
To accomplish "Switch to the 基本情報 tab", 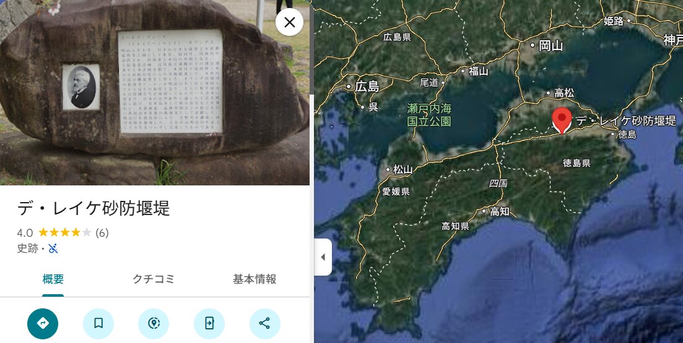I will coord(254,279).
